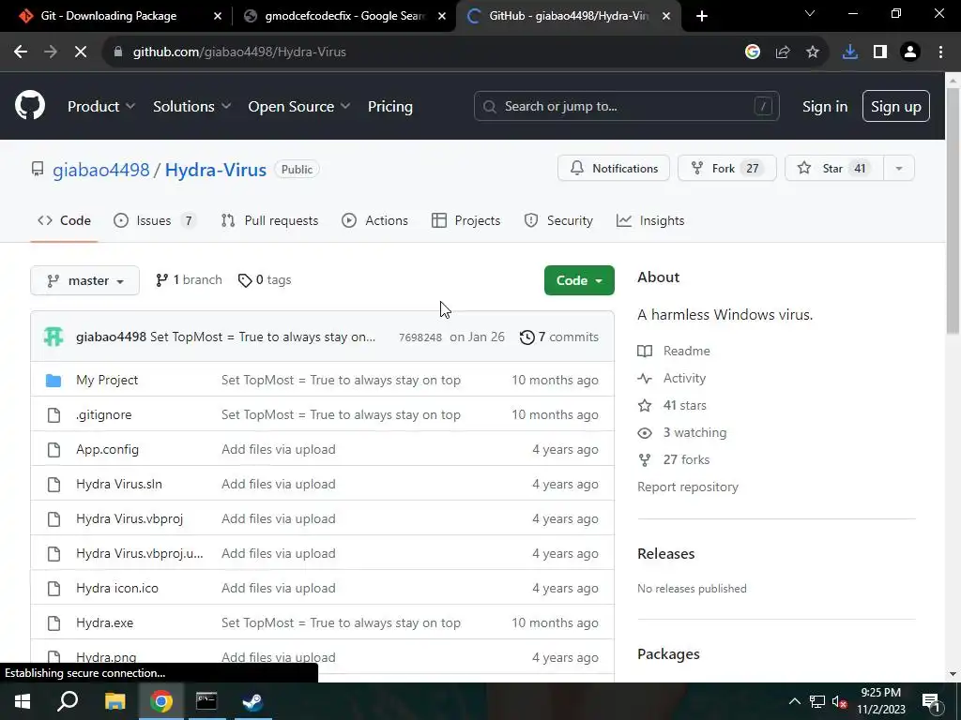Click the share page icon

tap(783, 52)
